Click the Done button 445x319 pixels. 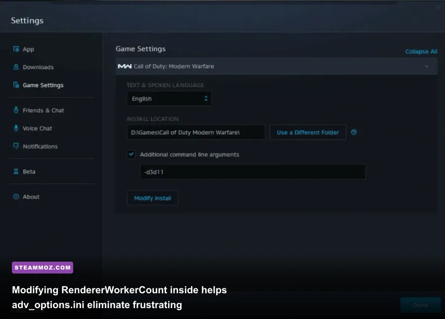click(421, 305)
